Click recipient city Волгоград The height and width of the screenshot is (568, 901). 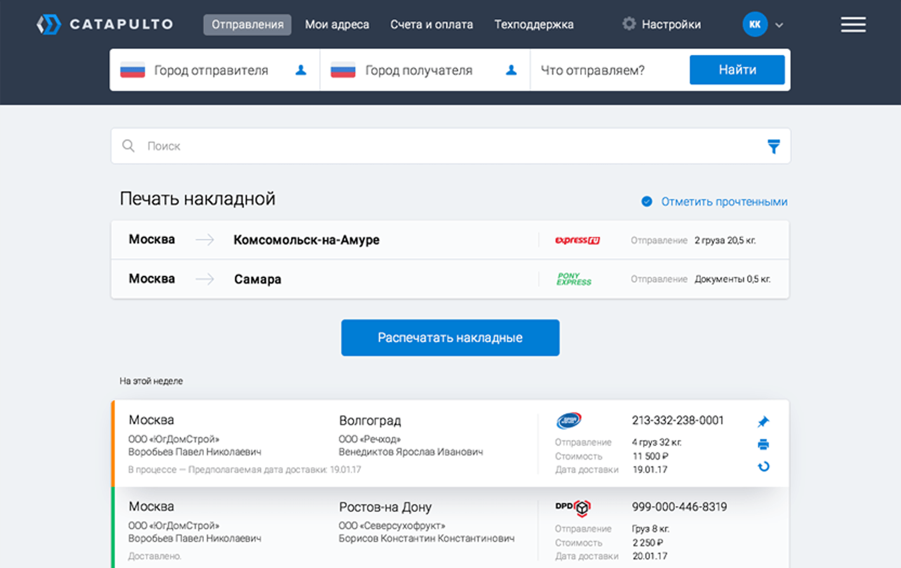pyautogui.click(x=370, y=420)
